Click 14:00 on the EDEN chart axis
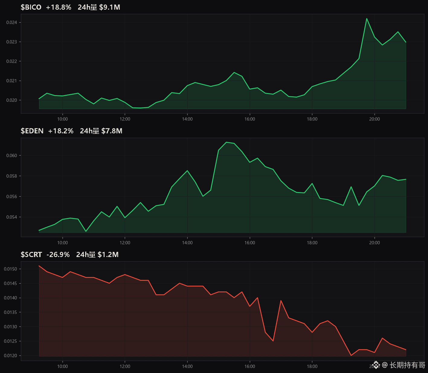Image resolution: width=428 pixels, height=373 pixels. click(187, 243)
